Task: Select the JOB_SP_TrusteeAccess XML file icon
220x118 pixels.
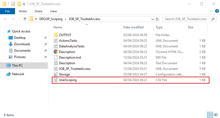Action: (56, 68)
